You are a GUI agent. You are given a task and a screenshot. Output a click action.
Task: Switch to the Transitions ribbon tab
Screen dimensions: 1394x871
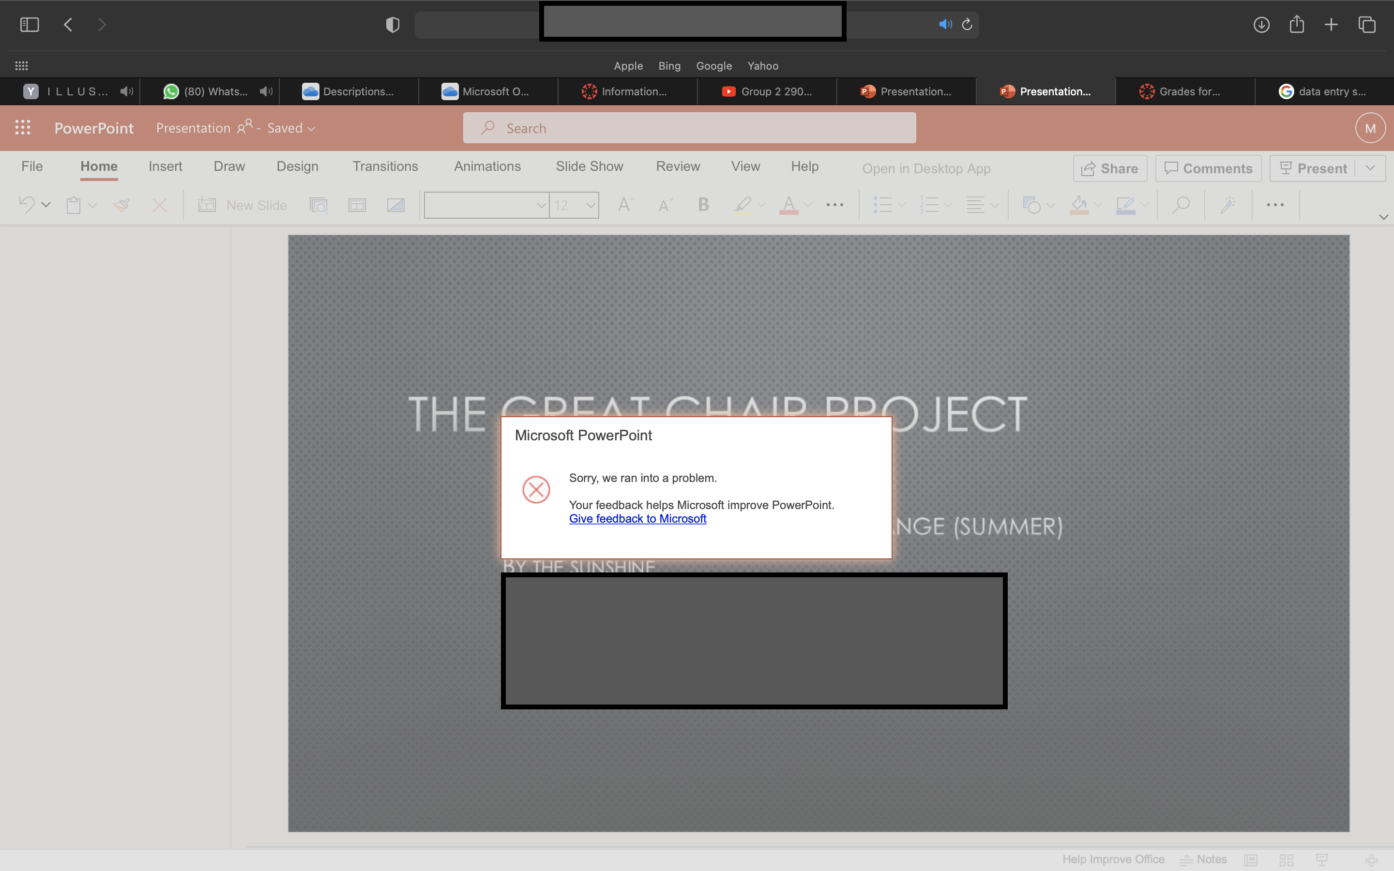click(x=385, y=166)
